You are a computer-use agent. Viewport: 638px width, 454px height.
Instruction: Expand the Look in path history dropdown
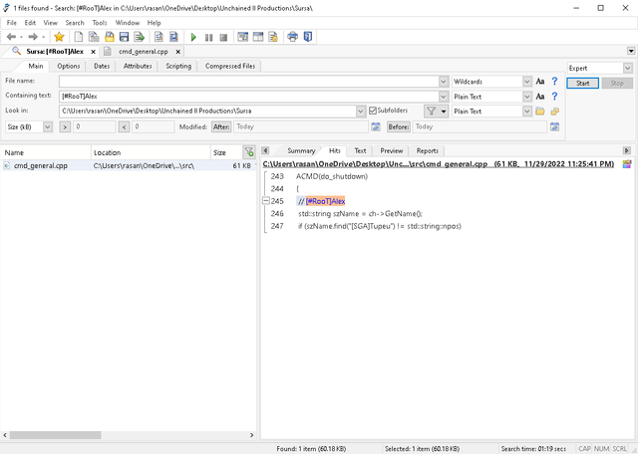361,111
